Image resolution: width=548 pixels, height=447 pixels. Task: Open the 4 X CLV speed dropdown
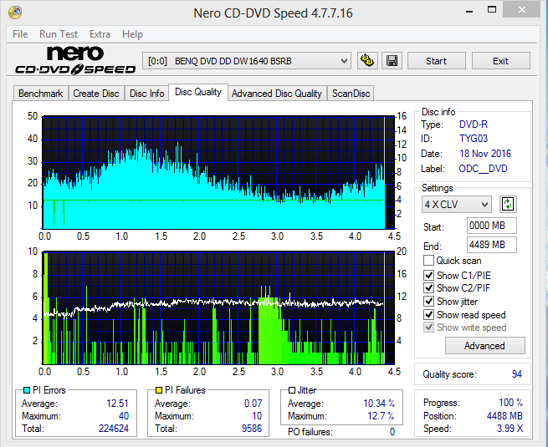[457, 205]
